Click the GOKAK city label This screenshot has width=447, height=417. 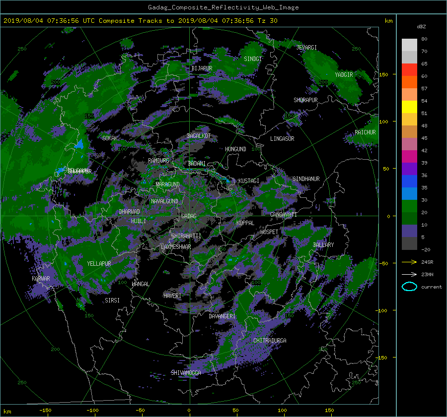coord(110,138)
